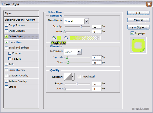Enable the Pattern Overlay checkbox
The width and height of the screenshot is (153, 113).
tap(6, 81)
